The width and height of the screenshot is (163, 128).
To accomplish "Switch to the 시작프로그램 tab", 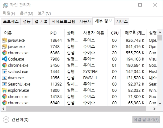I will (63, 21).
